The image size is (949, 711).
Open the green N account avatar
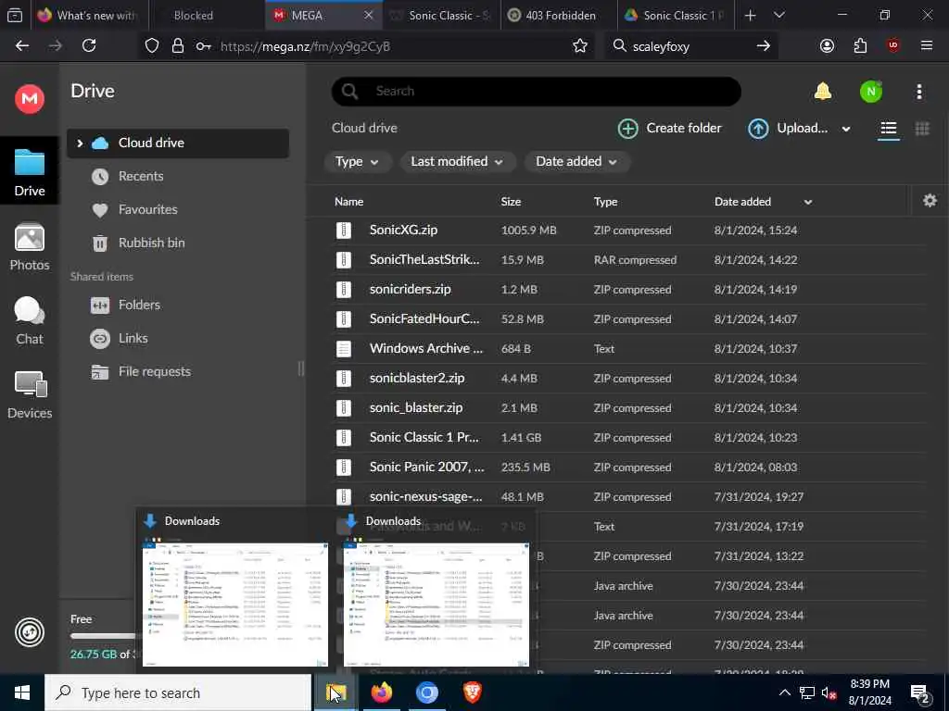tap(871, 92)
